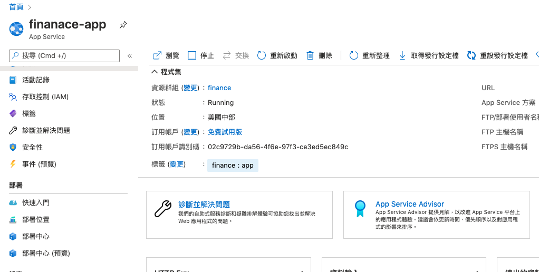Click the sidebar 診斷並解決問題 wrench icon
Screen dimensions: 539x272
(13, 131)
